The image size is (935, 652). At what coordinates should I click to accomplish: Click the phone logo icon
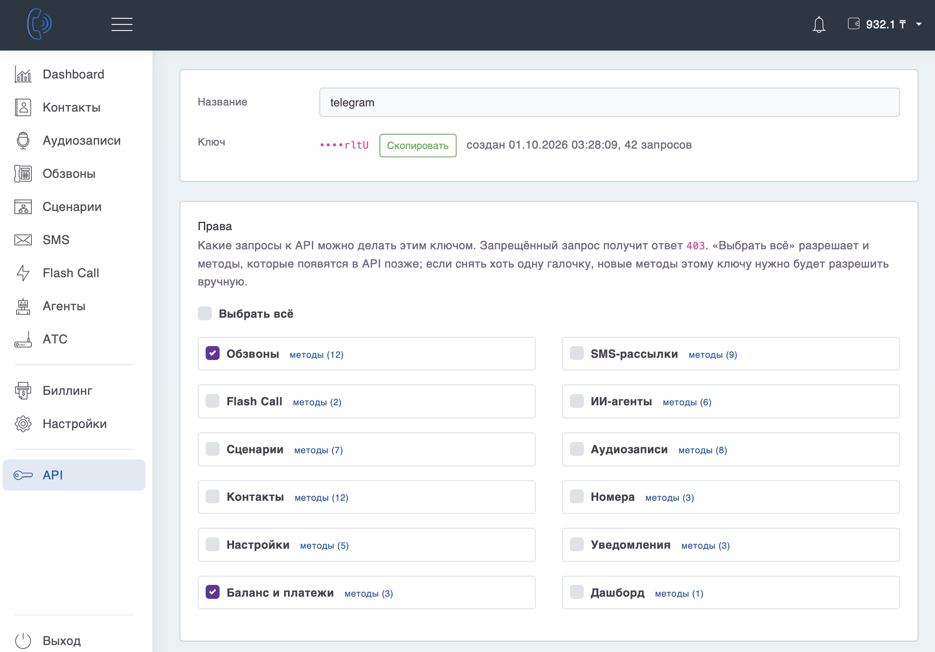(40, 24)
